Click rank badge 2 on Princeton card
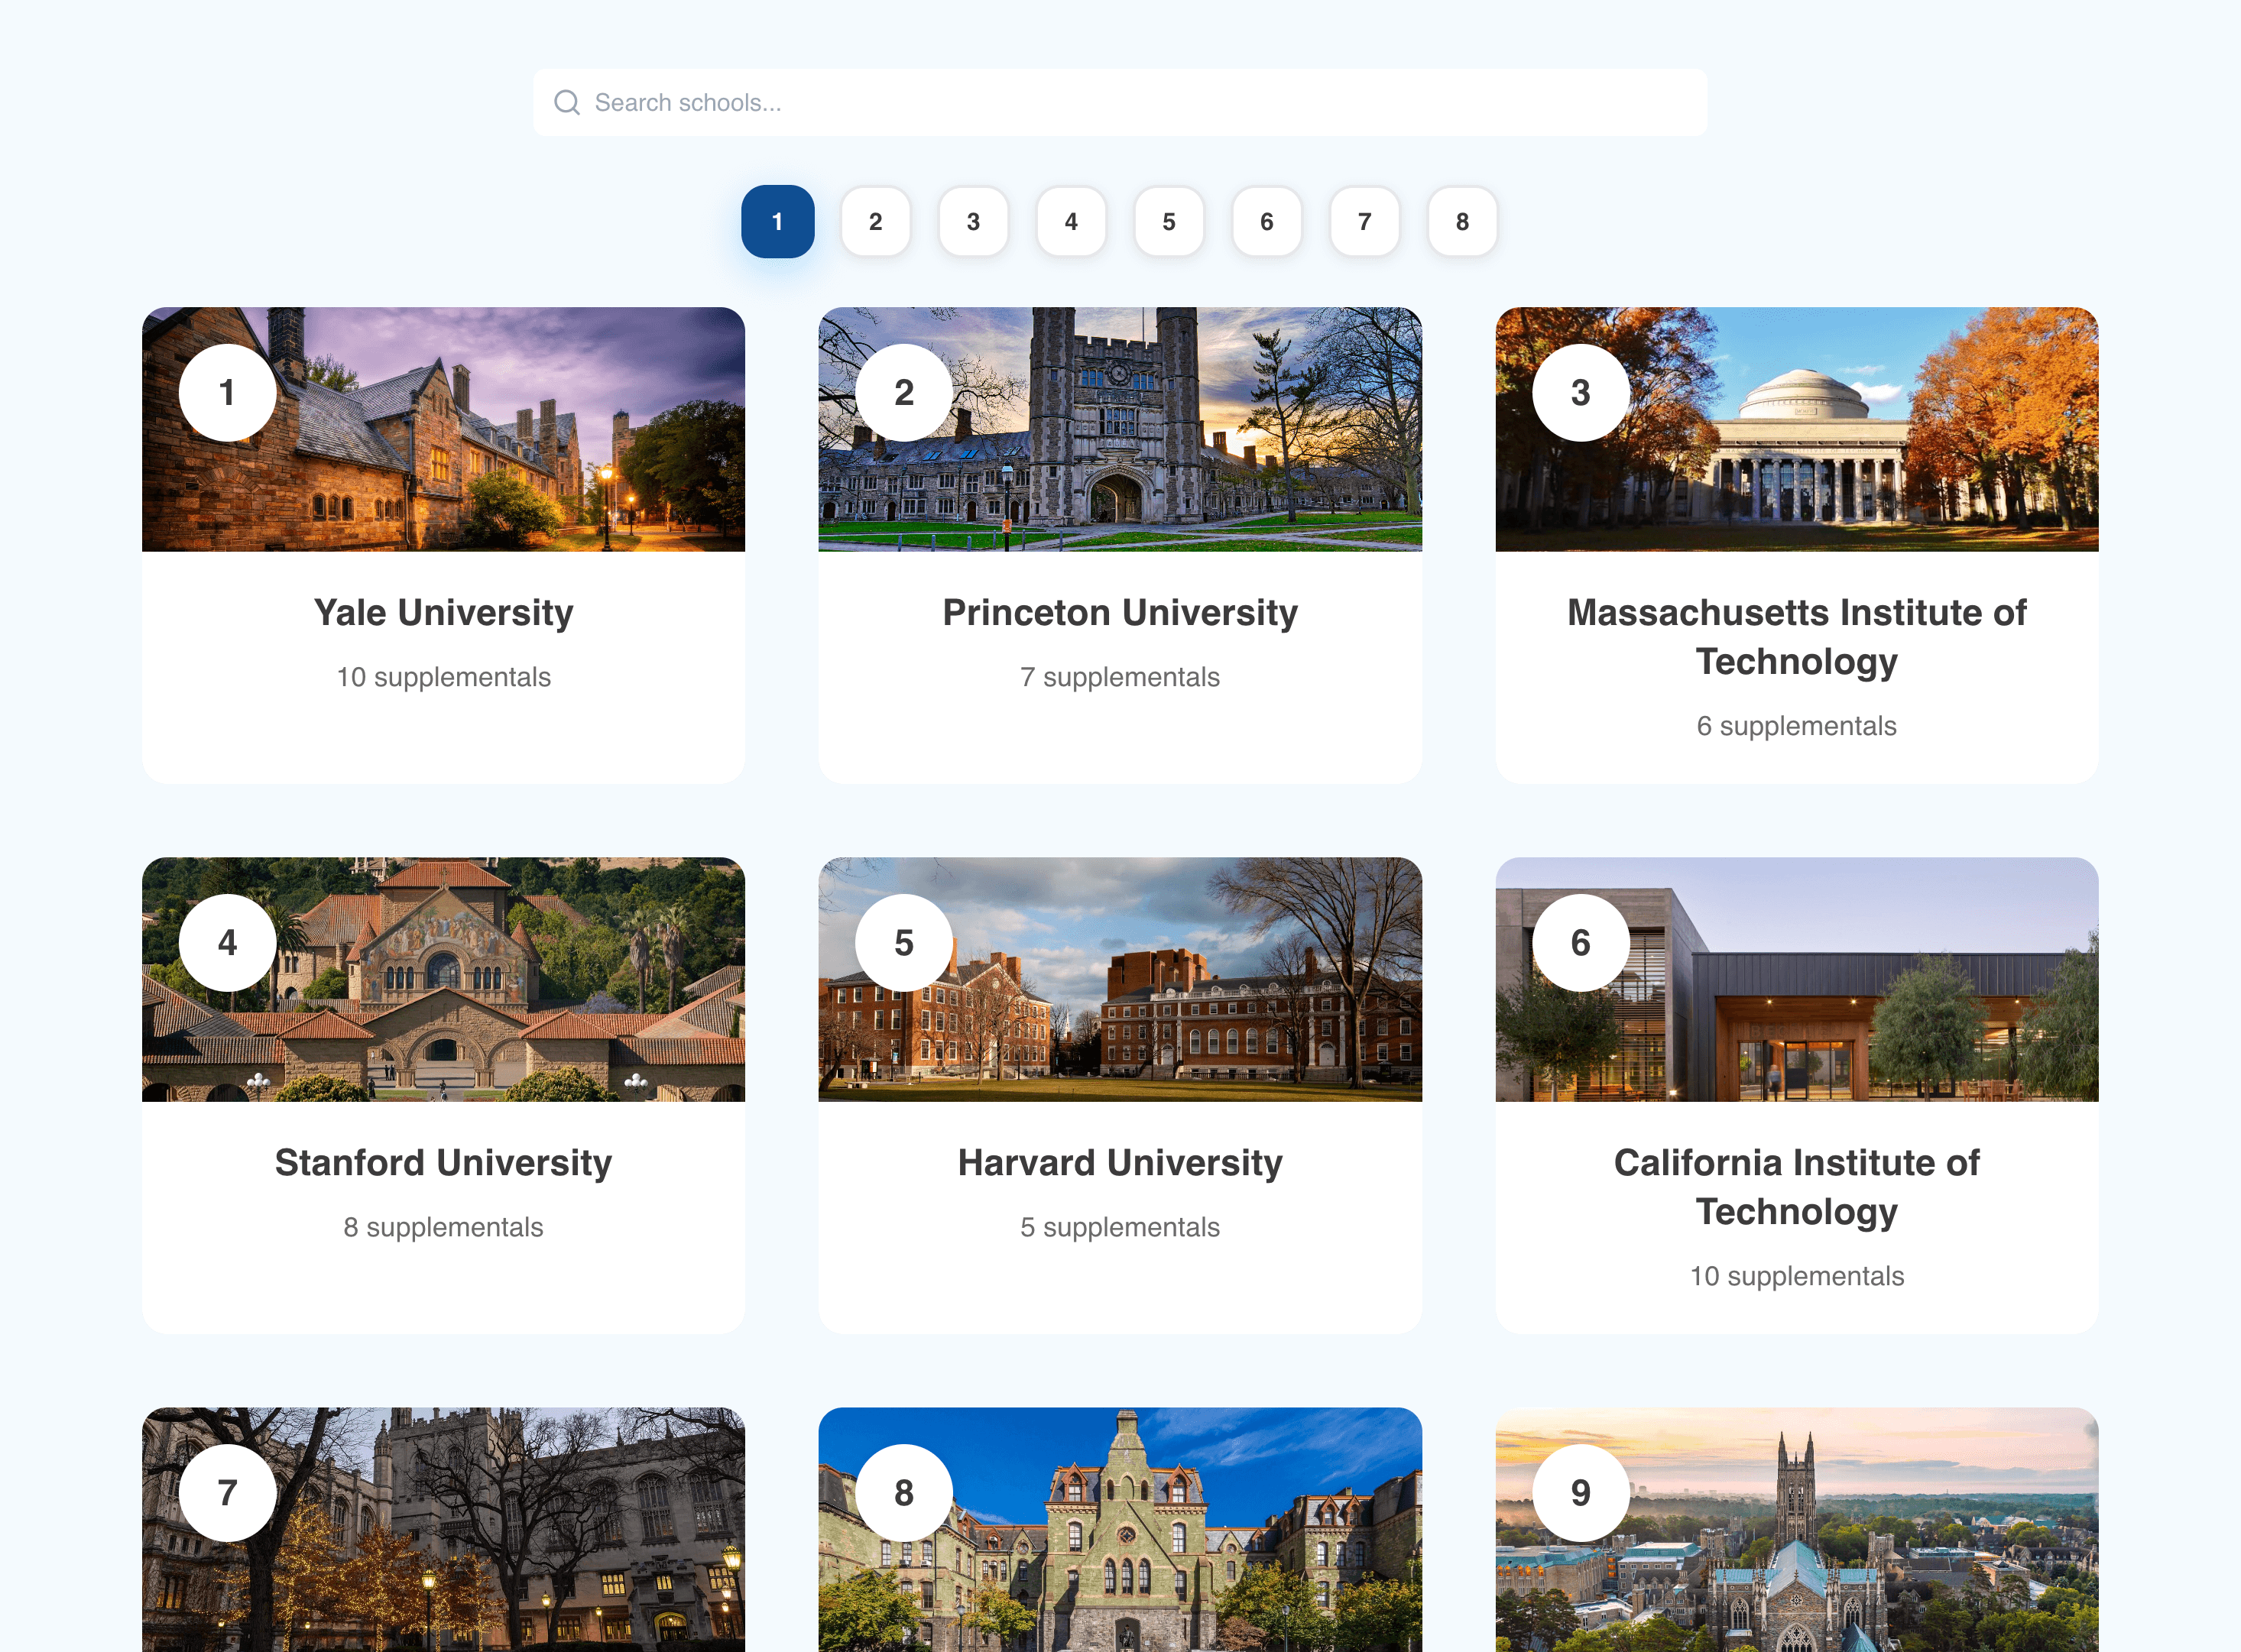2241x1652 pixels. point(904,393)
